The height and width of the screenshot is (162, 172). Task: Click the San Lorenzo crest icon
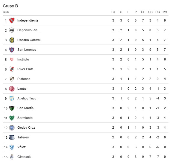pyautogui.click(x=12, y=50)
